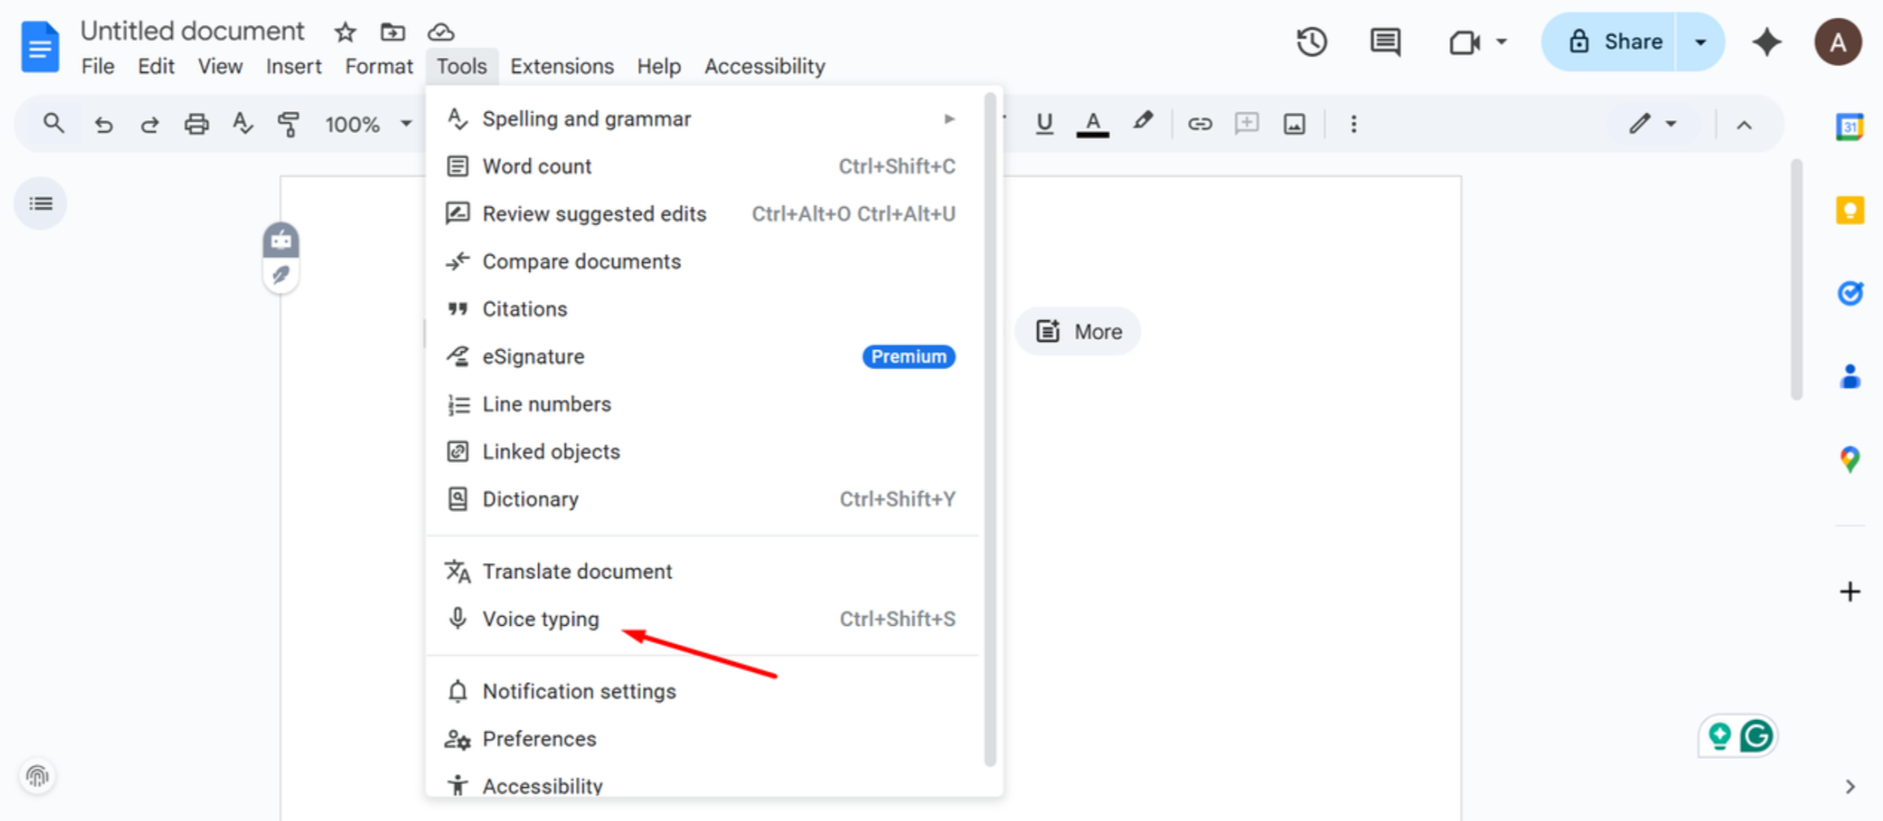The width and height of the screenshot is (1883, 821).
Task: Star the document as favorite
Action: [344, 32]
